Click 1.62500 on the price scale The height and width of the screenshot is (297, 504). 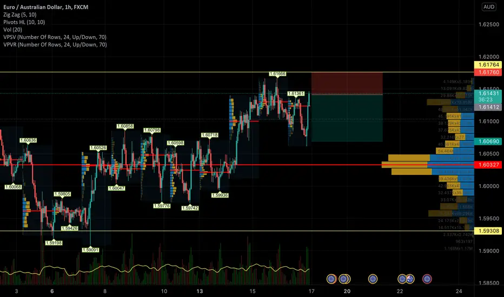coord(488,24)
